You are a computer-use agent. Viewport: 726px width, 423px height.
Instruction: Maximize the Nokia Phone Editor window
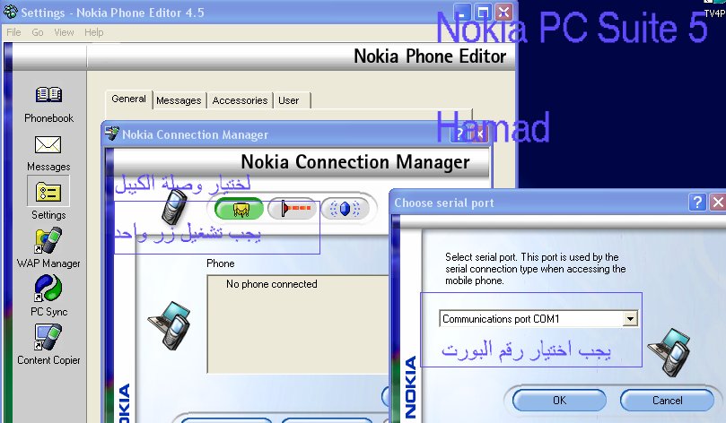tap(483, 13)
